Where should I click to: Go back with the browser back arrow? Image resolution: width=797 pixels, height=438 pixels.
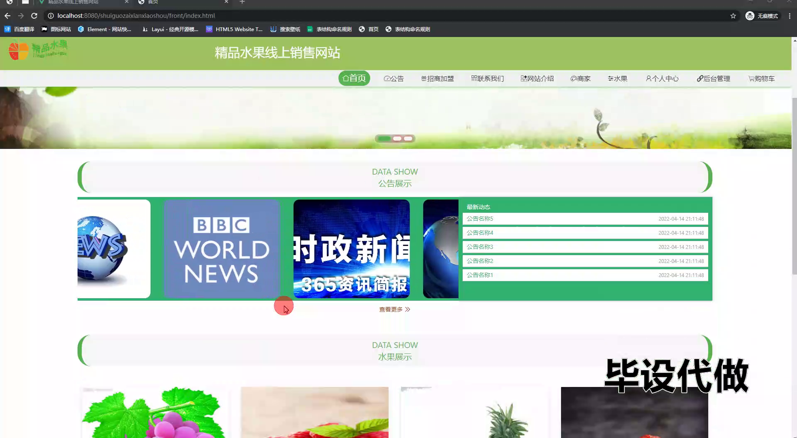tap(7, 16)
